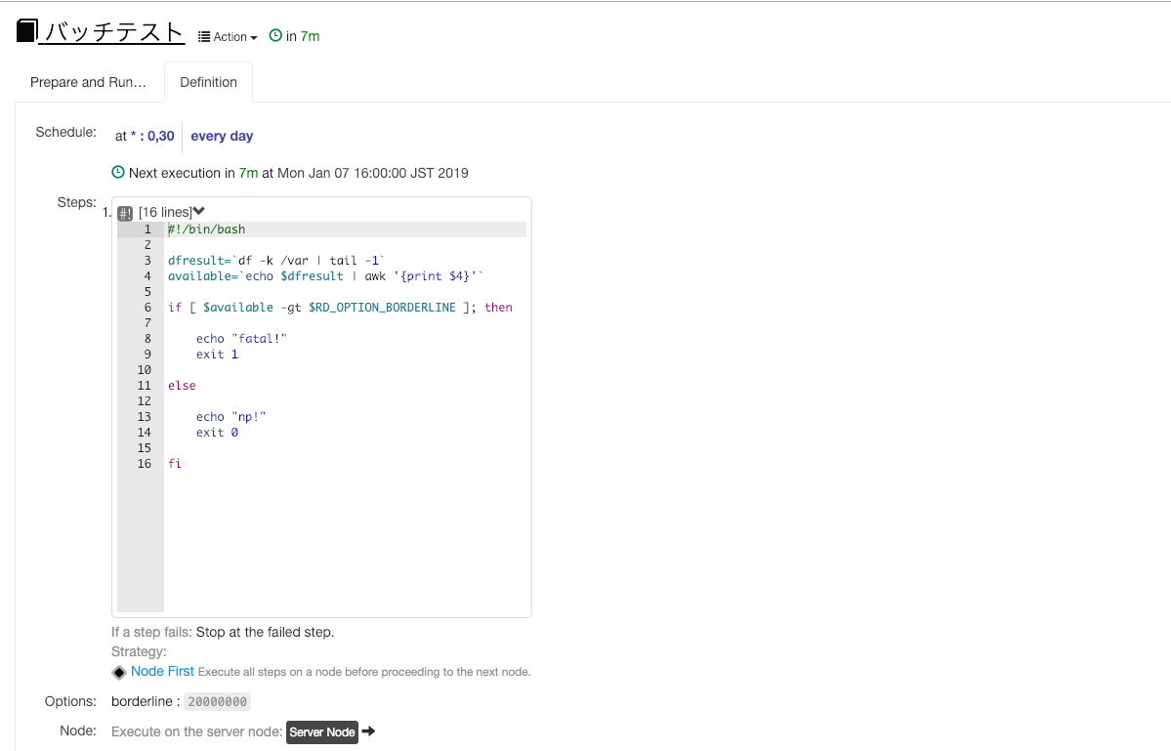Click code line '#!/bin/bash'
This screenshot has height=751, width=1171.
click(207, 229)
